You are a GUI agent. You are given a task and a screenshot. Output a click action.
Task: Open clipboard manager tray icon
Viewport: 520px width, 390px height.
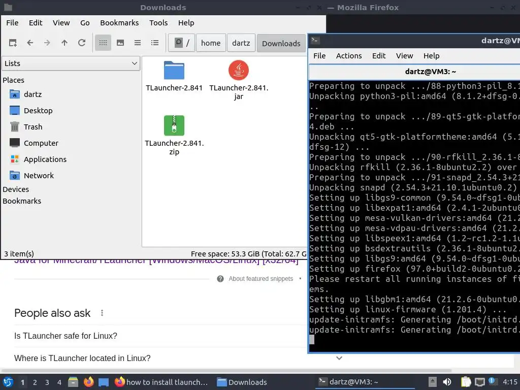click(466, 382)
